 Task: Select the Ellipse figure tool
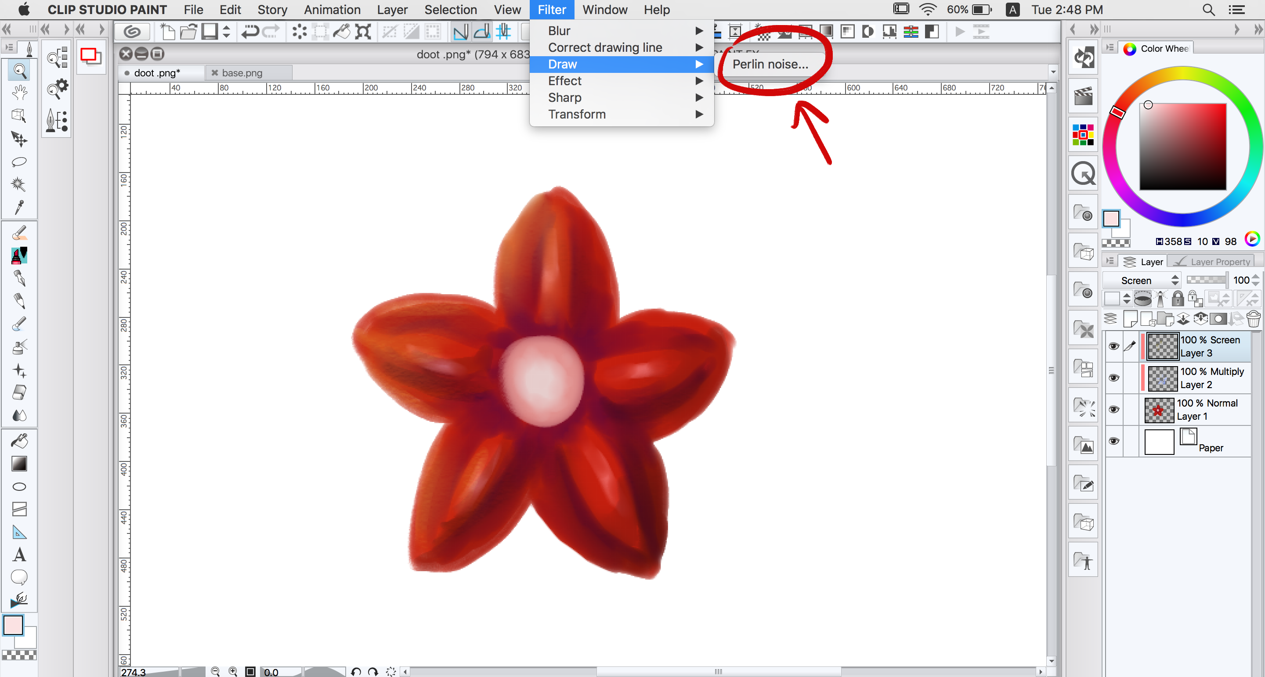[x=19, y=486]
